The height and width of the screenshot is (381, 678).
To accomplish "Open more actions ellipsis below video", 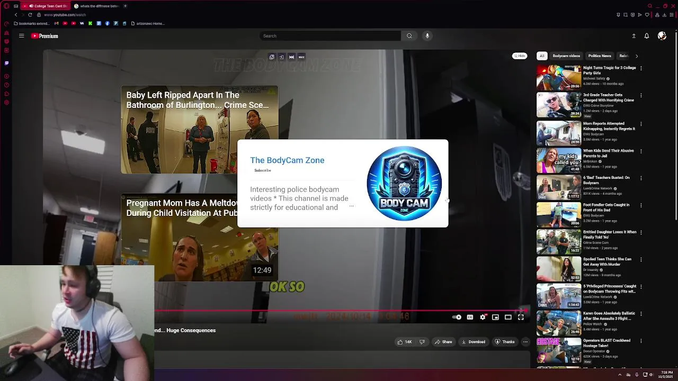I will [x=525, y=342].
